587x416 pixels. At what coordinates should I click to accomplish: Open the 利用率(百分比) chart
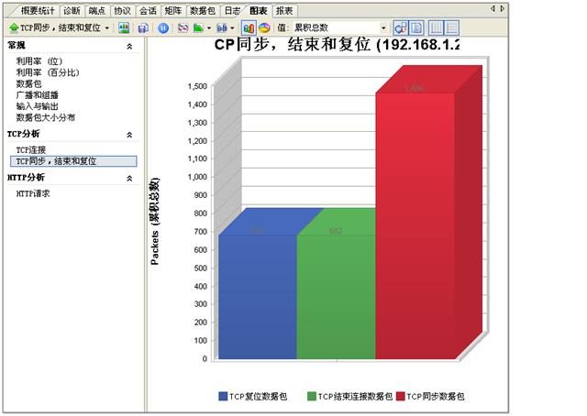[48, 72]
